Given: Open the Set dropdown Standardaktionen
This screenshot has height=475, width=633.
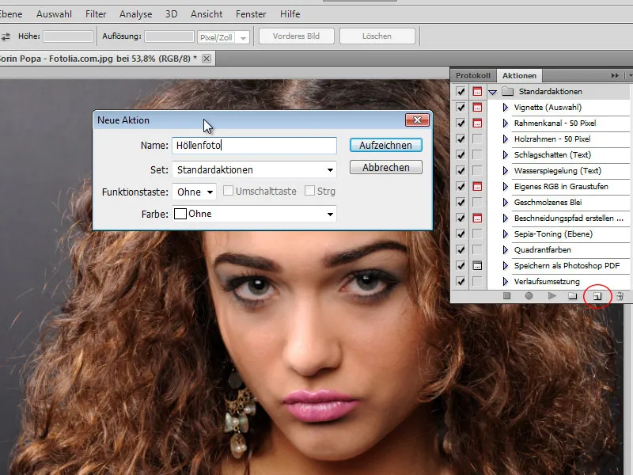Looking at the screenshot, I should pos(254,169).
